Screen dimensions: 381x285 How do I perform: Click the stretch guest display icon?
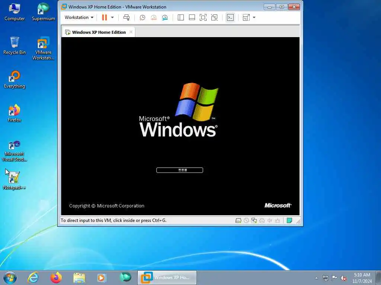point(246,17)
